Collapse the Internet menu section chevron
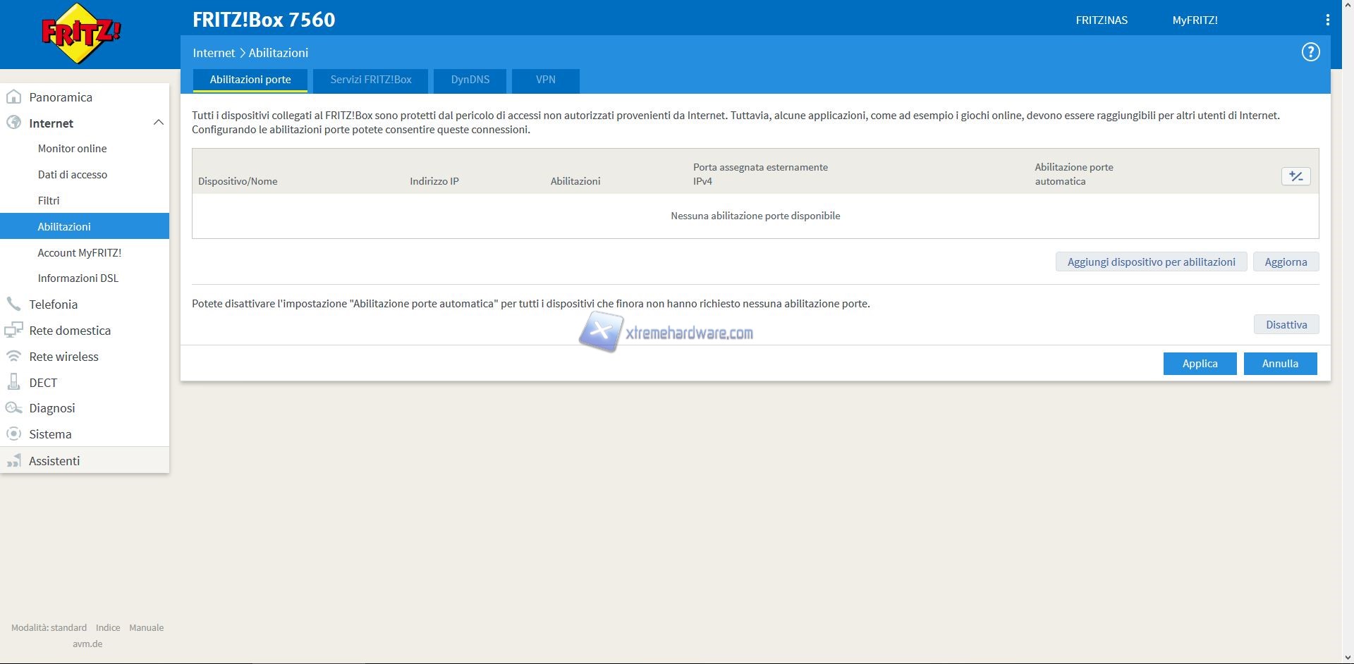The height and width of the screenshot is (664, 1354). (158, 123)
